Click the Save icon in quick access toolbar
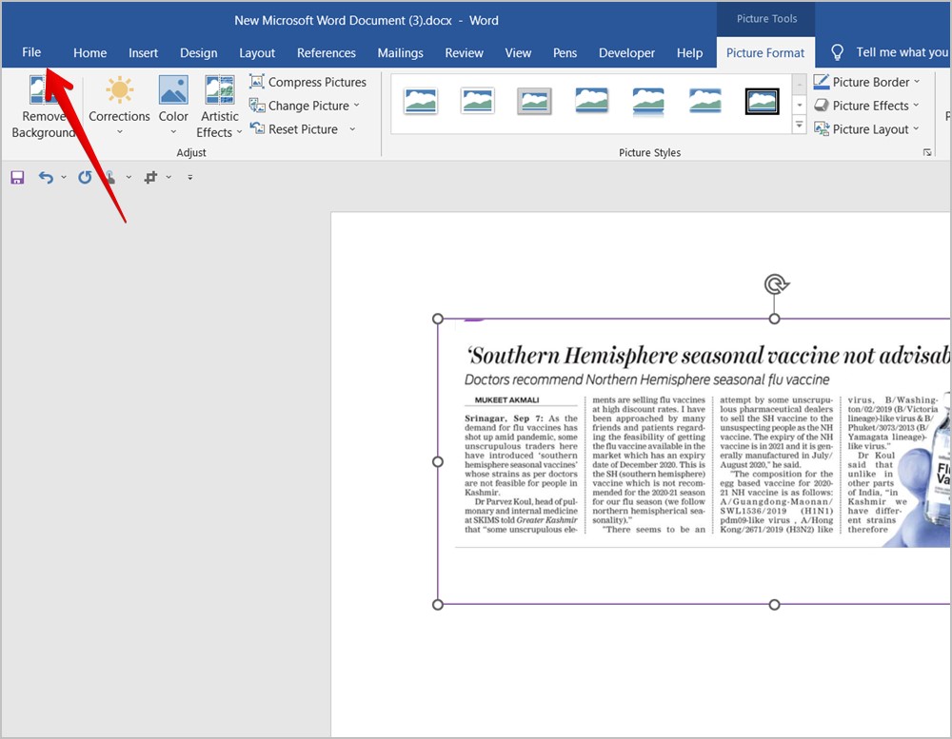 pyautogui.click(x=17, y=177)
